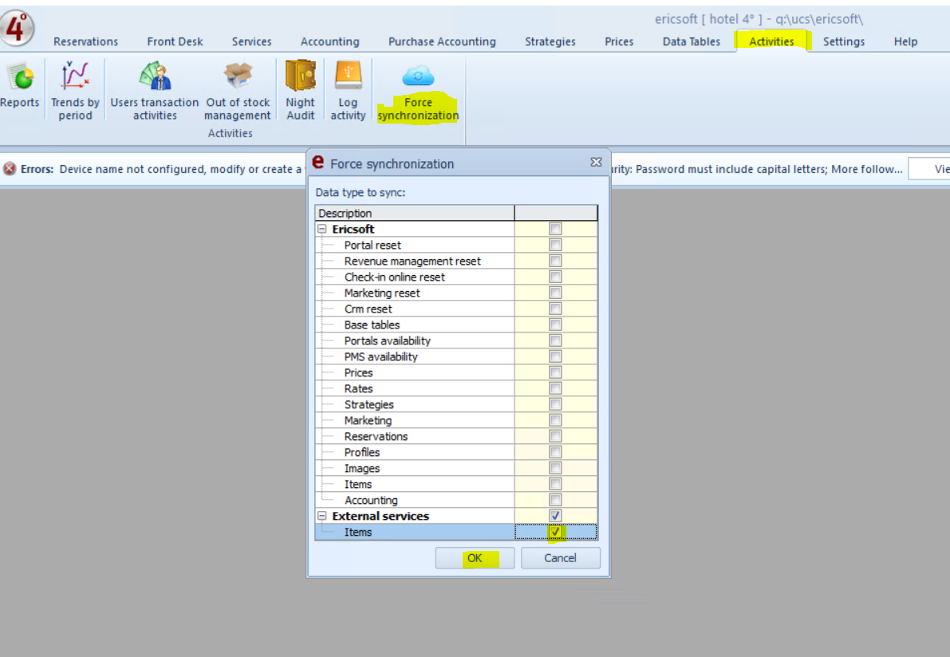The height and width of the screenshot is (657, 950).
Task: Check the Profiles checkbox
Action: pyautogui.click(x=555, y=452)
